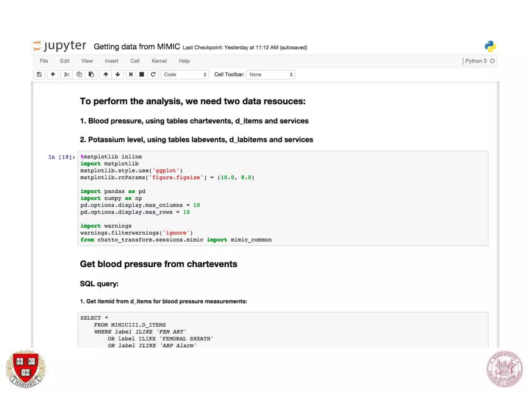Move selected cell down arrow

(118, 75)
